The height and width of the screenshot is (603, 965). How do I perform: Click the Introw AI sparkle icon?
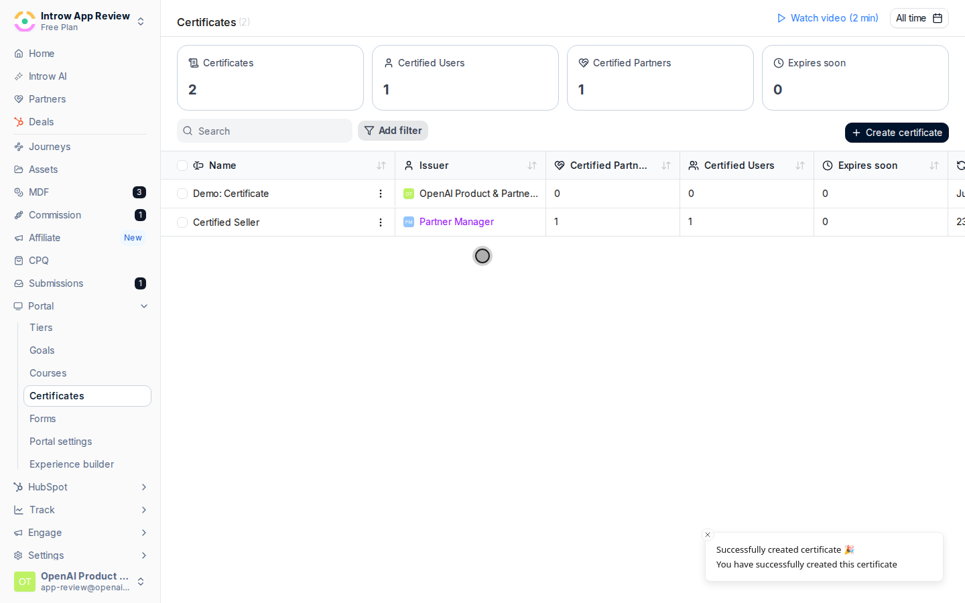(x=19, y=76)
